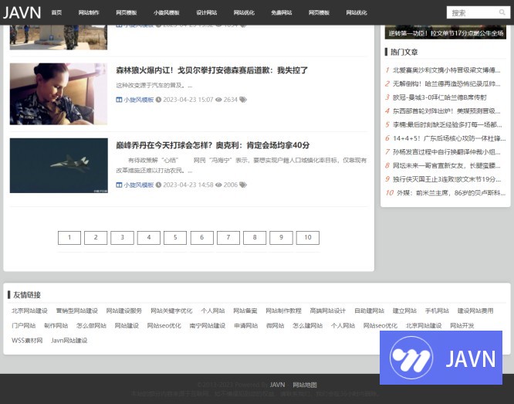Click the tag icon after 2634 views

click(243, 100)
